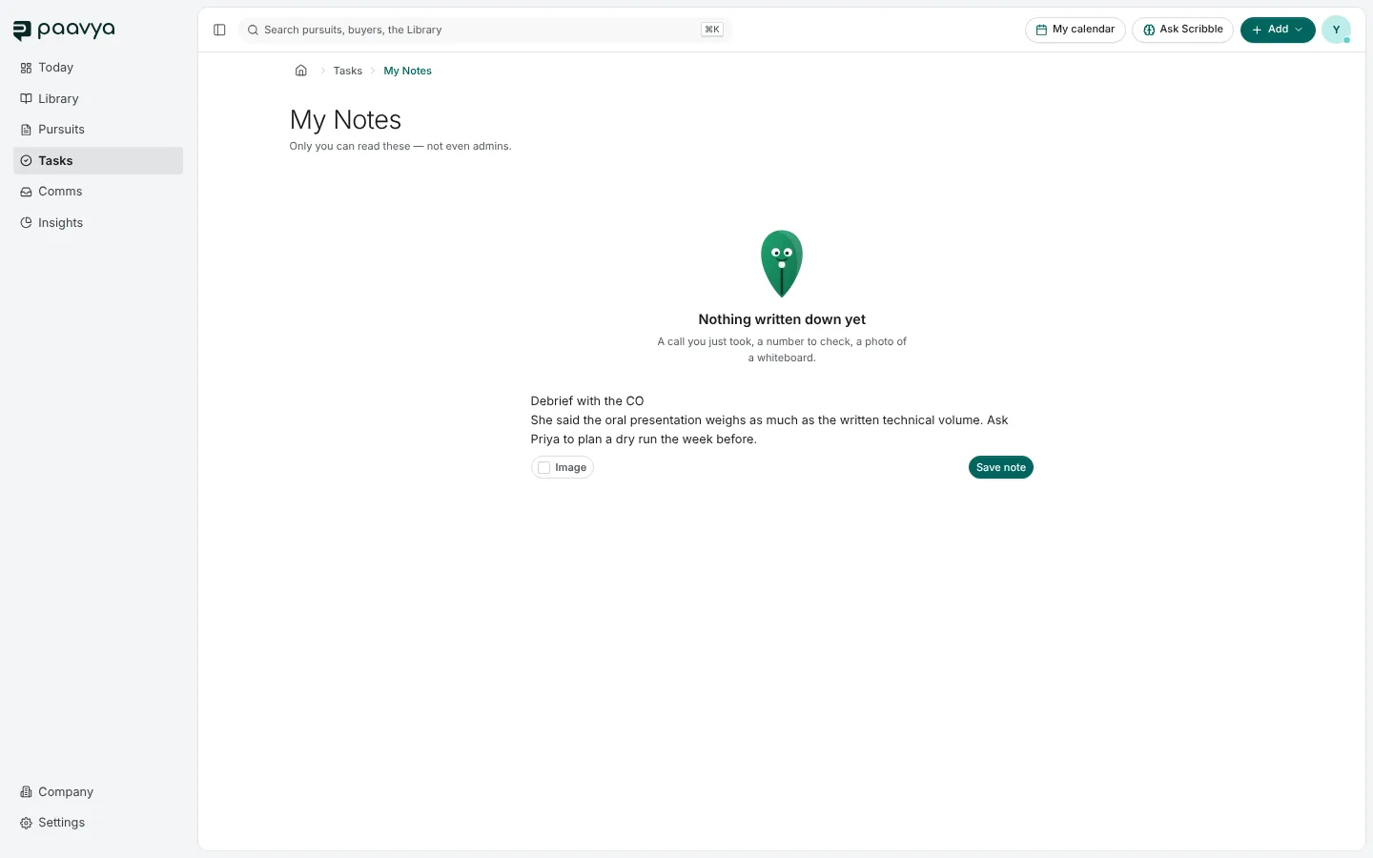Click the 'Only you can read these' subtitle

click(x=400, y=146)
